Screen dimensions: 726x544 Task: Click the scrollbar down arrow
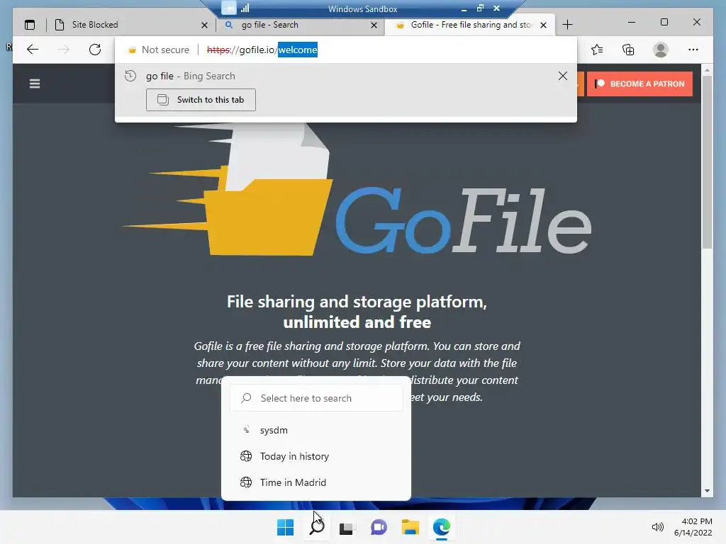pos(707,491)
